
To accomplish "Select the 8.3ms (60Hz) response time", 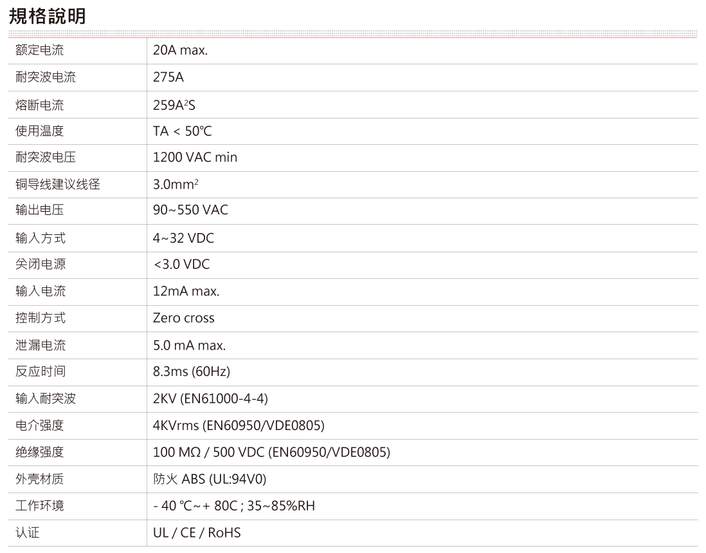I will (191, 372).
